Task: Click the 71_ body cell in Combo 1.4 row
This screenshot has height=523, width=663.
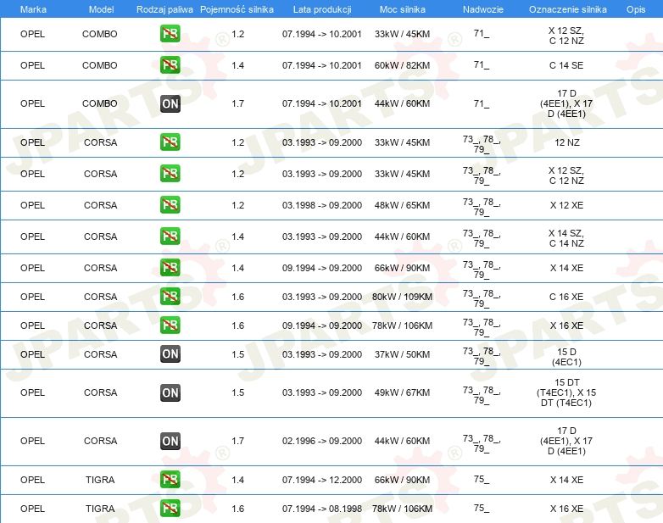Action: [x=482, y=64]
